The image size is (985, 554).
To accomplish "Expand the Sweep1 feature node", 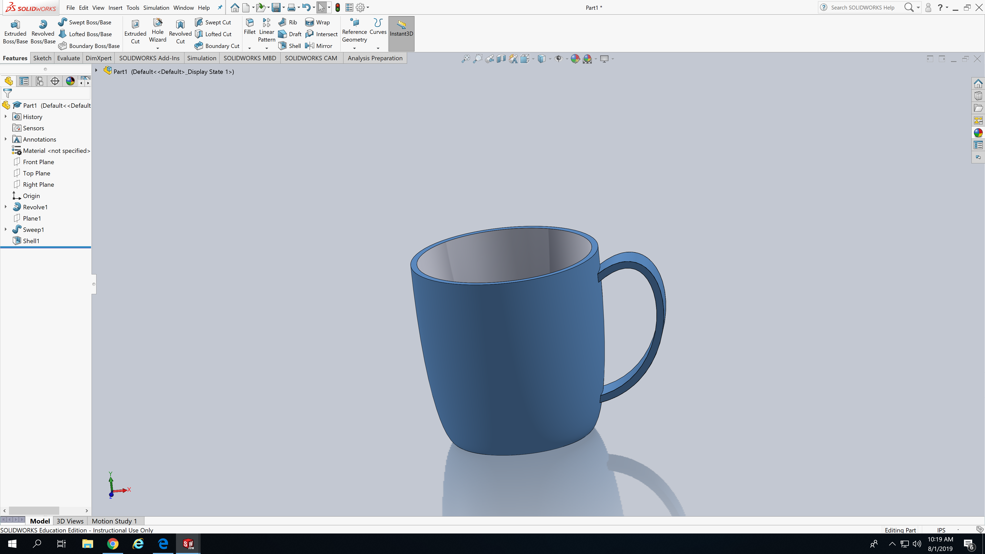I will [5, 229].
